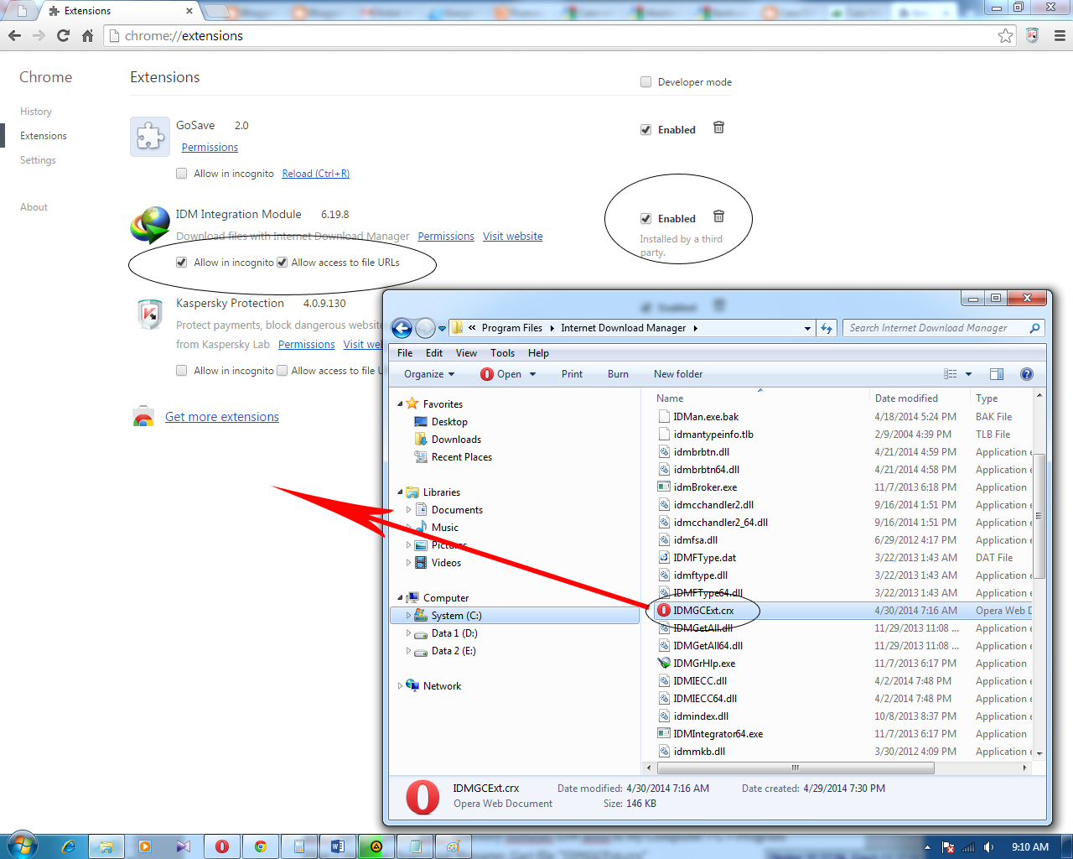Allow GoSave in incognito
This screenshot has width=1073, height=859.
[x=181, y=174]
